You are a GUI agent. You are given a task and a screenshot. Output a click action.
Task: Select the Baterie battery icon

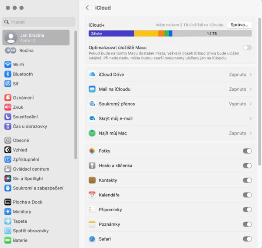tap(8, 240)
